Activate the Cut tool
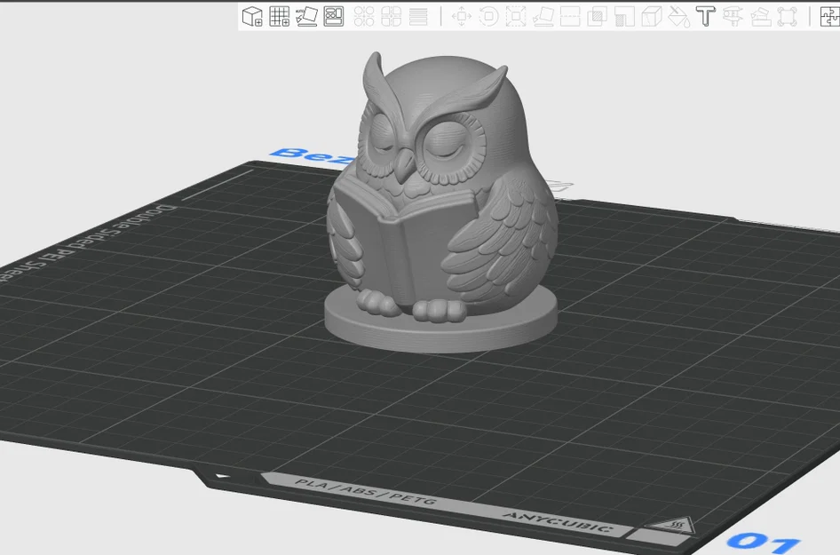The image size is (840, 555). pos(570,16)
